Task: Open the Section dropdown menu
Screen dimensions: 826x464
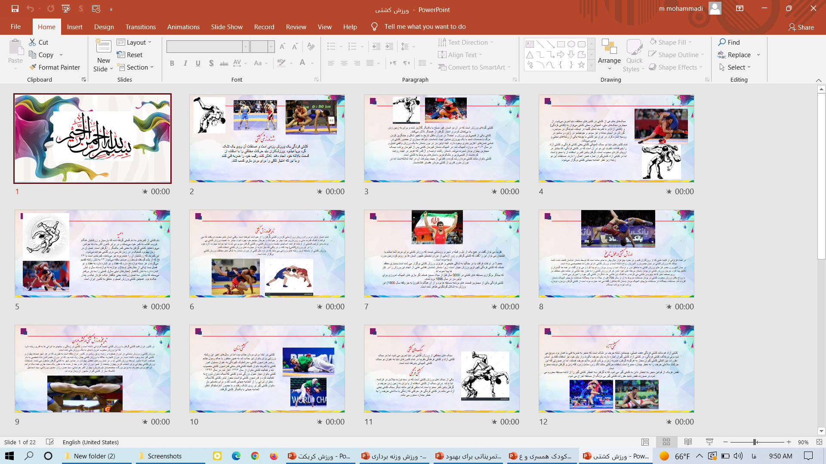Action: pyautogui.click(x=135, y=67)
